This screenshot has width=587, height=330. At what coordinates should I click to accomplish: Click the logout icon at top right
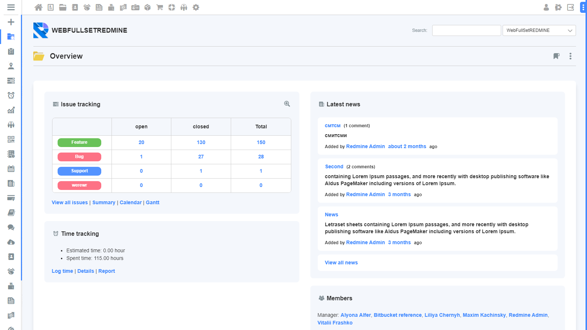pyautogui.click(x=570, y=7)
